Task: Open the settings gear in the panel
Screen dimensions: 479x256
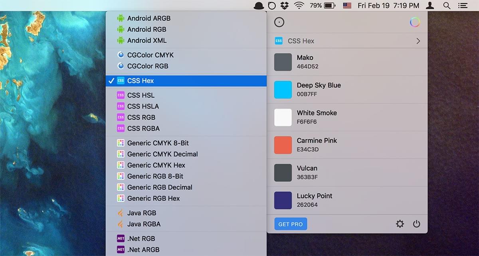Action: click(400, 224)
